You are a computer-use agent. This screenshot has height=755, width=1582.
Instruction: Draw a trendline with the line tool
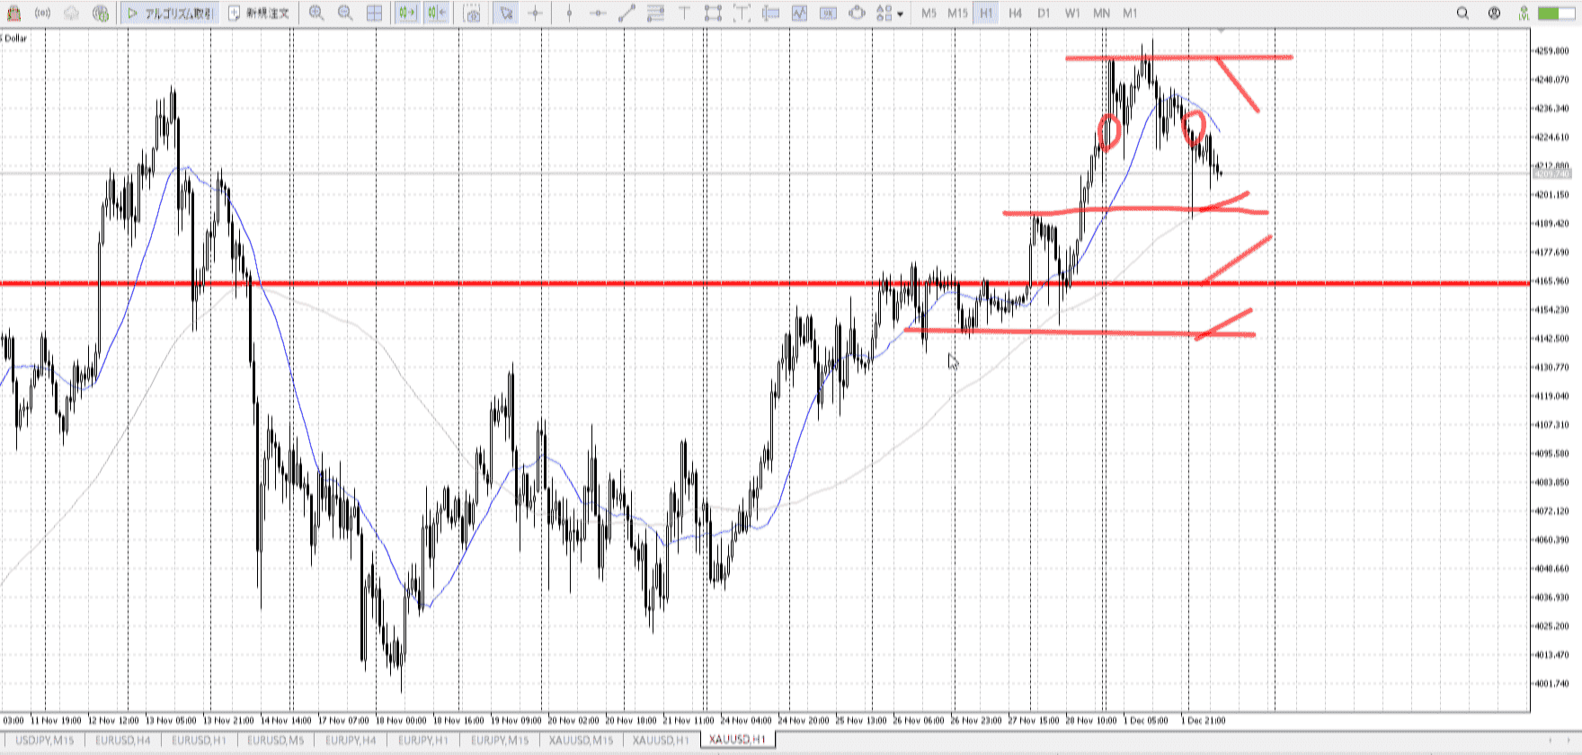click(627, 13)
